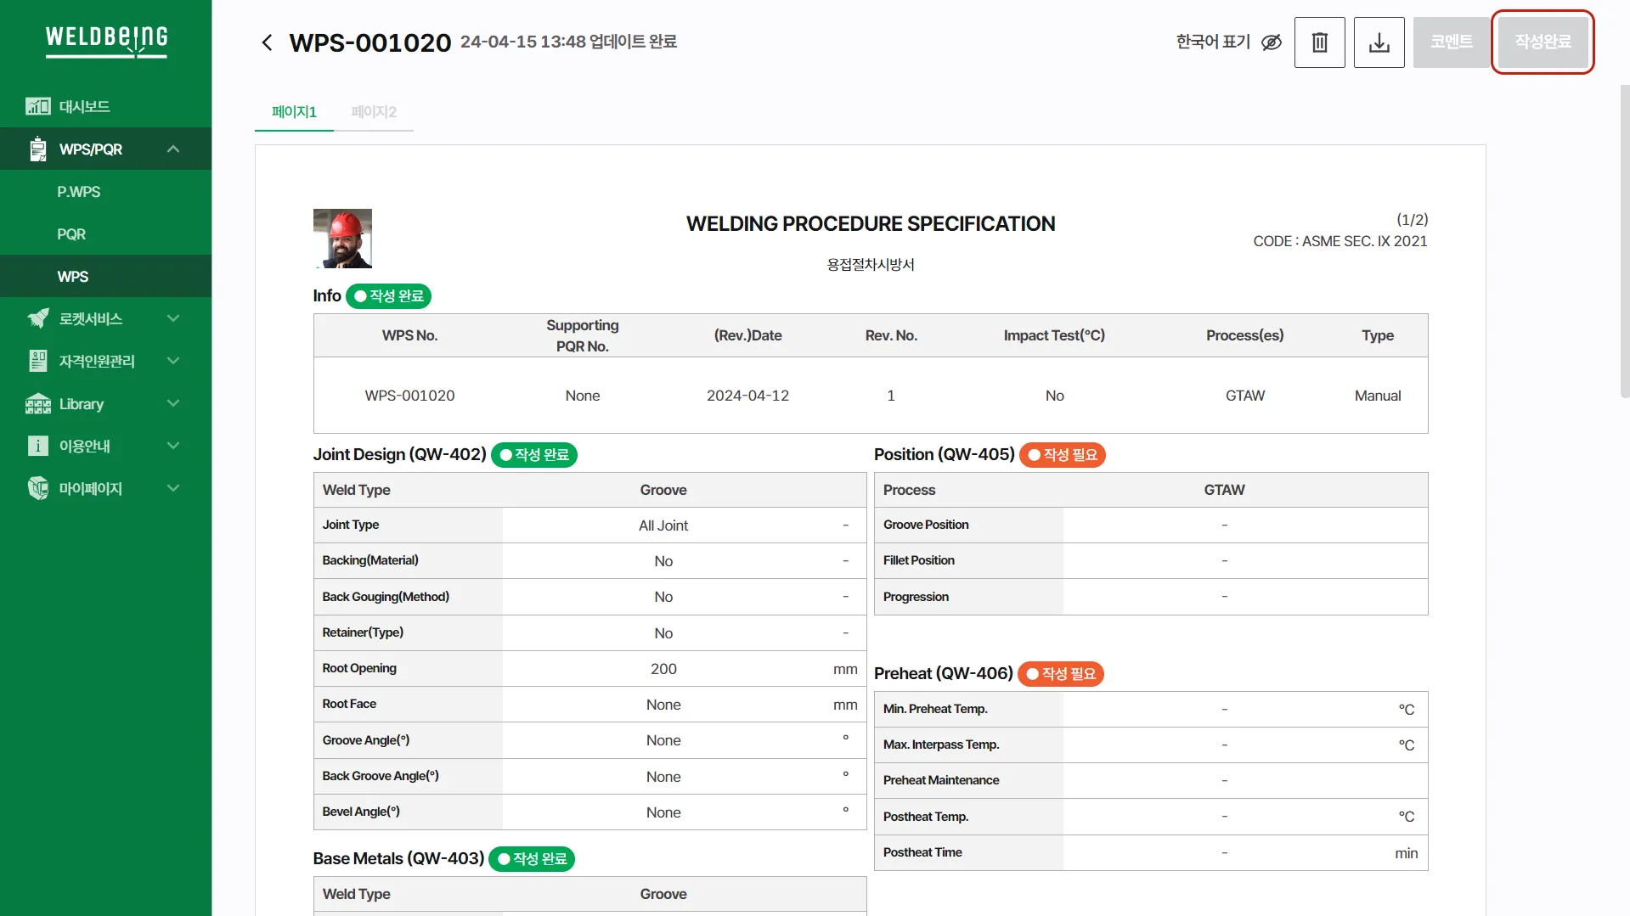The width and height of the screenshot is (1630, 916).
Task: Expand the 이용안내 chevron arrow
Action: (x=173, y=446)
